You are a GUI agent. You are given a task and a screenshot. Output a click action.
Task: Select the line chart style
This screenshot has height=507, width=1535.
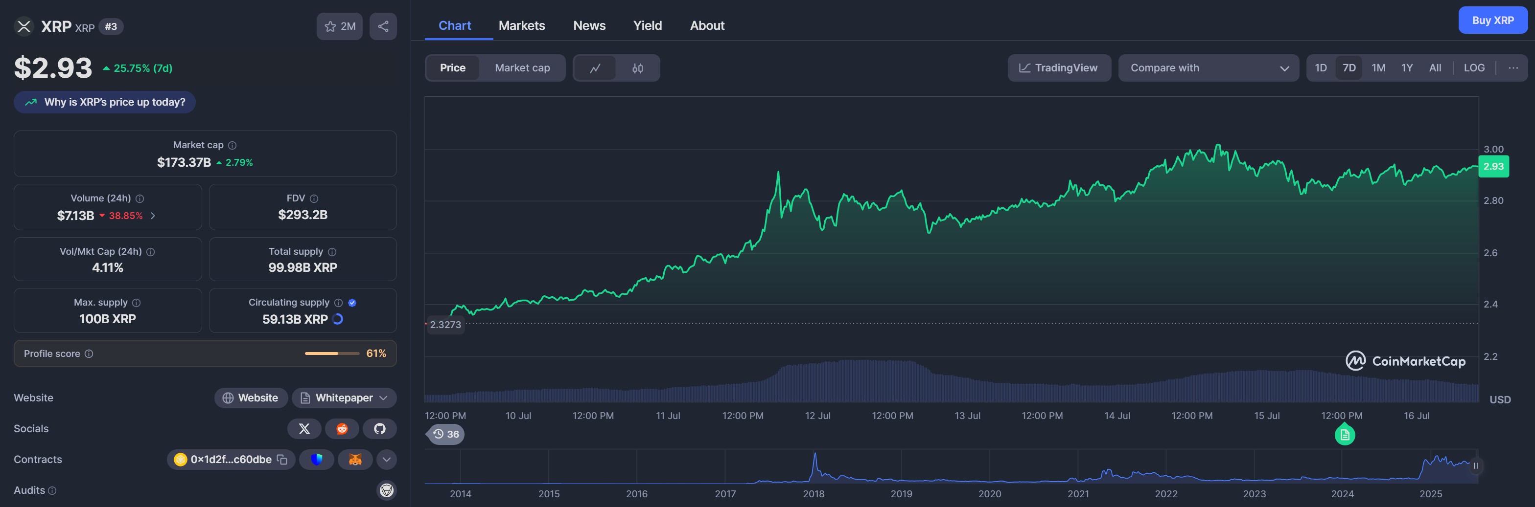pos(595,68)
